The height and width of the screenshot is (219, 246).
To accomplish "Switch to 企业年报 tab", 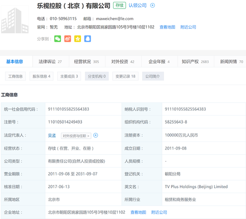I will click(159, 62).
